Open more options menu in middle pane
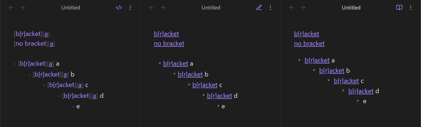The width and height of the screenshot is (421, 127). coord(270,8)
